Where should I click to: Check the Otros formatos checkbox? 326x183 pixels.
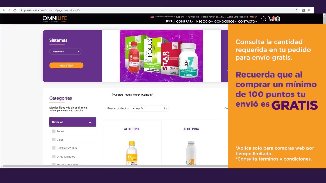pyautogui.click(x=54, y=157)
